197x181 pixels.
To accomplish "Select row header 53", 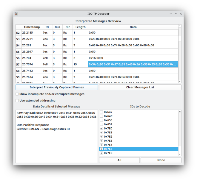I will point(19,39).
